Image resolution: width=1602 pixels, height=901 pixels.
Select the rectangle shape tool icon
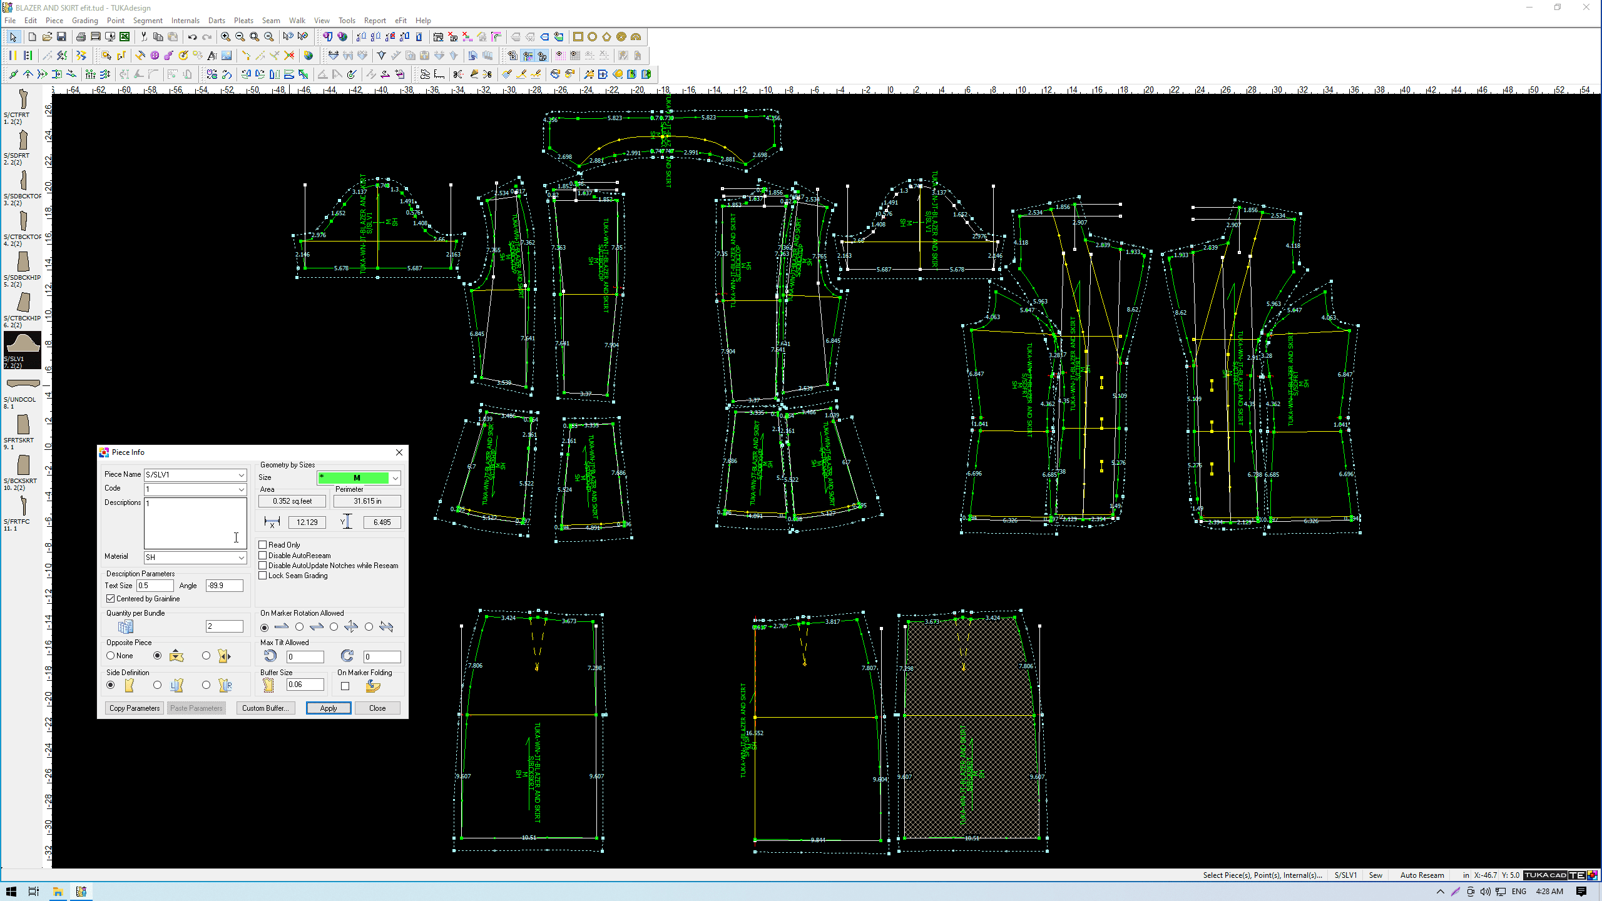click(x=578, y=37)
